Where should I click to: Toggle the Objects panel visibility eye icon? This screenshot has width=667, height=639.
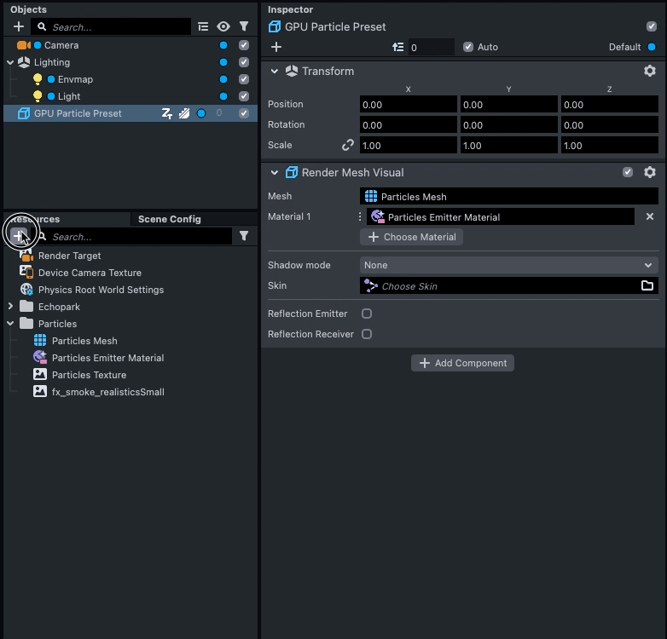[223, 27]
